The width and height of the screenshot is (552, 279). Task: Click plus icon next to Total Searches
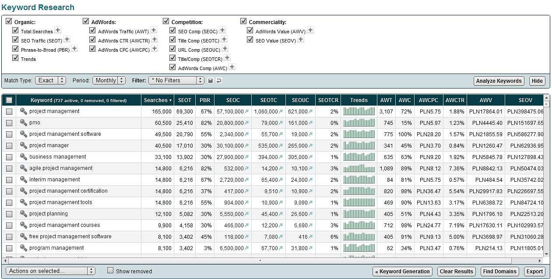pyautogui.click(x=58, y=30)
